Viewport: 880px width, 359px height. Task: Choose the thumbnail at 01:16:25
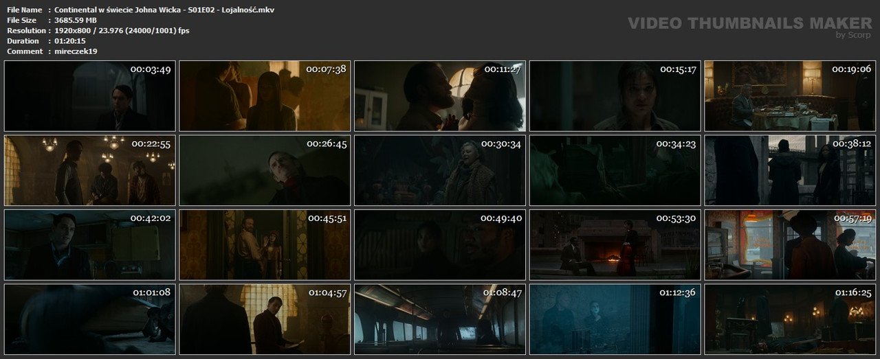click(790, 319)
